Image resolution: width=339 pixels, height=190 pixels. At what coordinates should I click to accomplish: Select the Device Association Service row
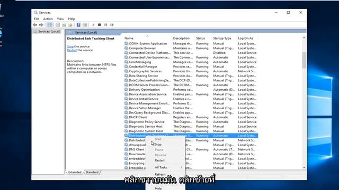[x=191, y=94]
